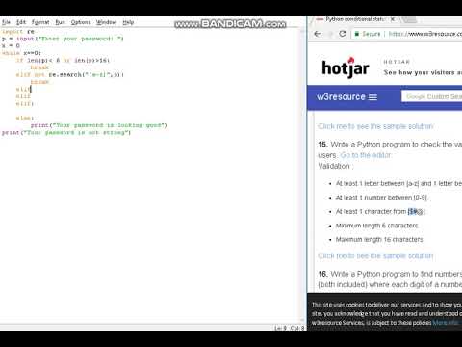Click the 'import re' code line
Viewport: 462px width, 347px height.
pyautogui.click(x=18, y=32)
